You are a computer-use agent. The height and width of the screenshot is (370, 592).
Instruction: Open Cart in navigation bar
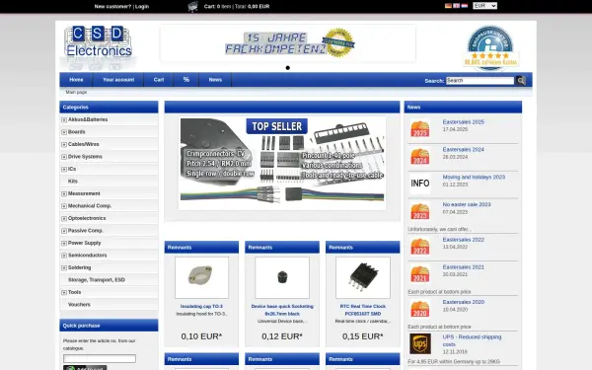[x=159, y=80]
